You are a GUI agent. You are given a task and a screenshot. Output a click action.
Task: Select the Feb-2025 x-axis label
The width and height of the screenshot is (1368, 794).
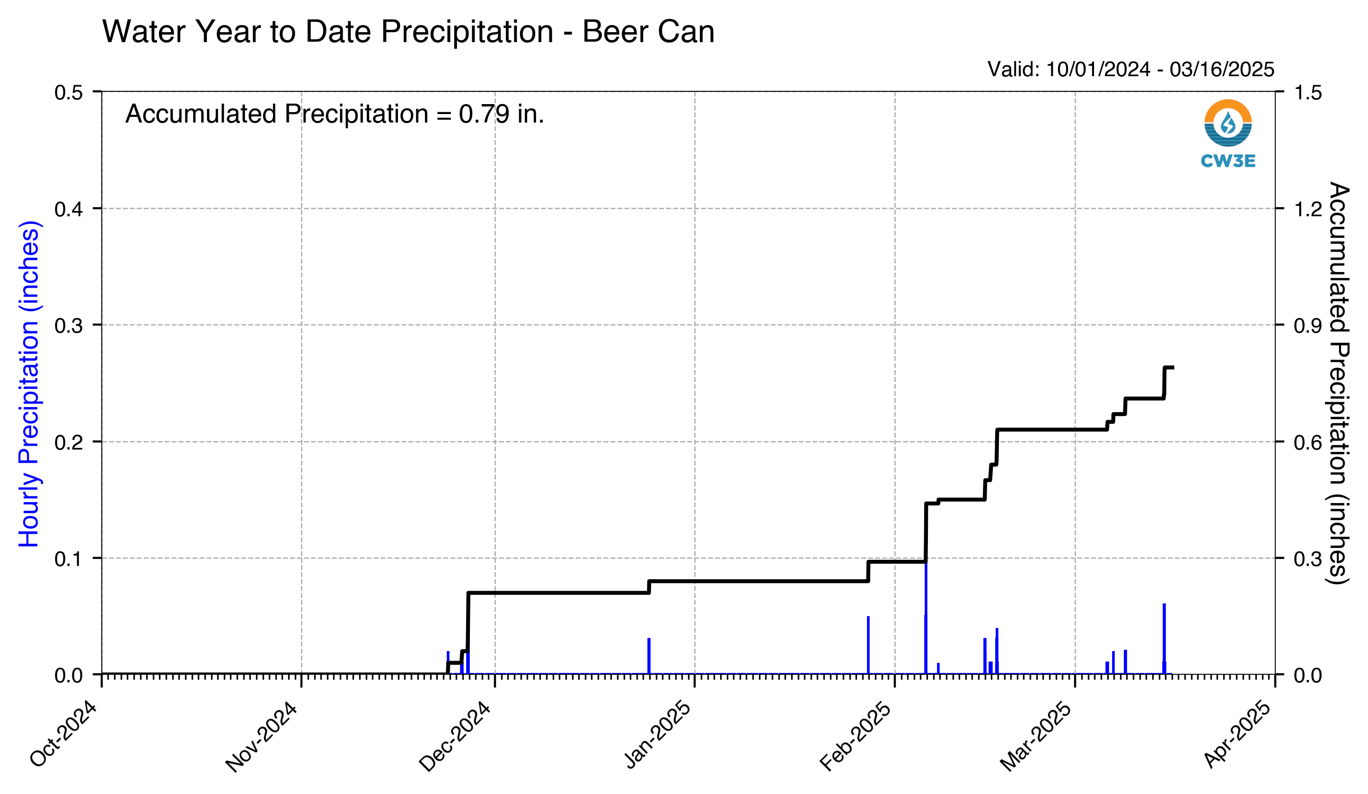[856, 736]
